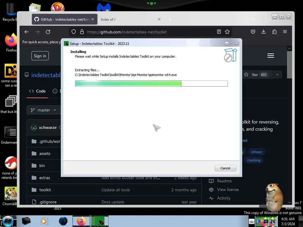This screenshot has width=303, height=227.
Task: Open the tracking protection shield icon
Action: [74, 32]
